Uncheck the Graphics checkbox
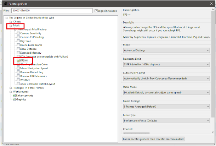This screenshot has height=146, width=216. [14, 99]
